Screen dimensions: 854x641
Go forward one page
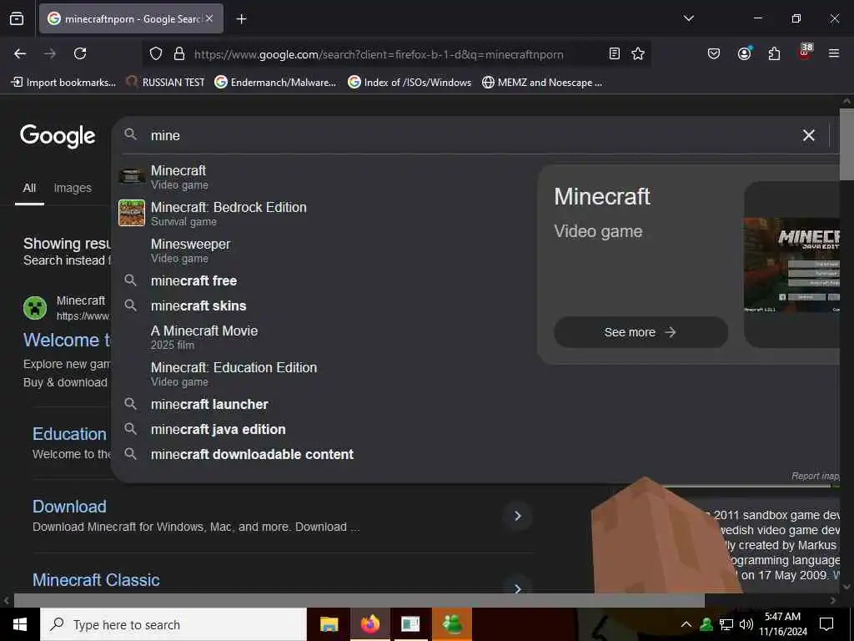(x=50, y=53)
